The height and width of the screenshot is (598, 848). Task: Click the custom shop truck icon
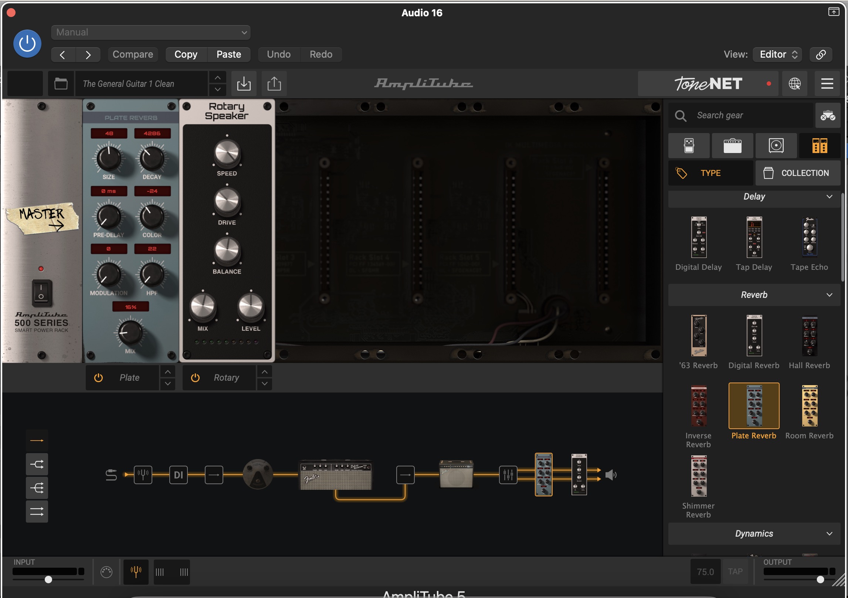(828, 116)
